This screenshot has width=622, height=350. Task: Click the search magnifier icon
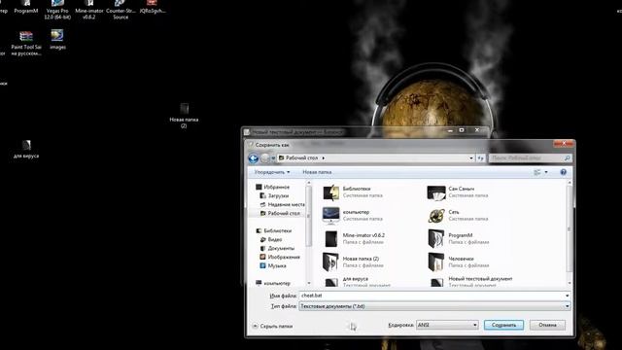567,157
